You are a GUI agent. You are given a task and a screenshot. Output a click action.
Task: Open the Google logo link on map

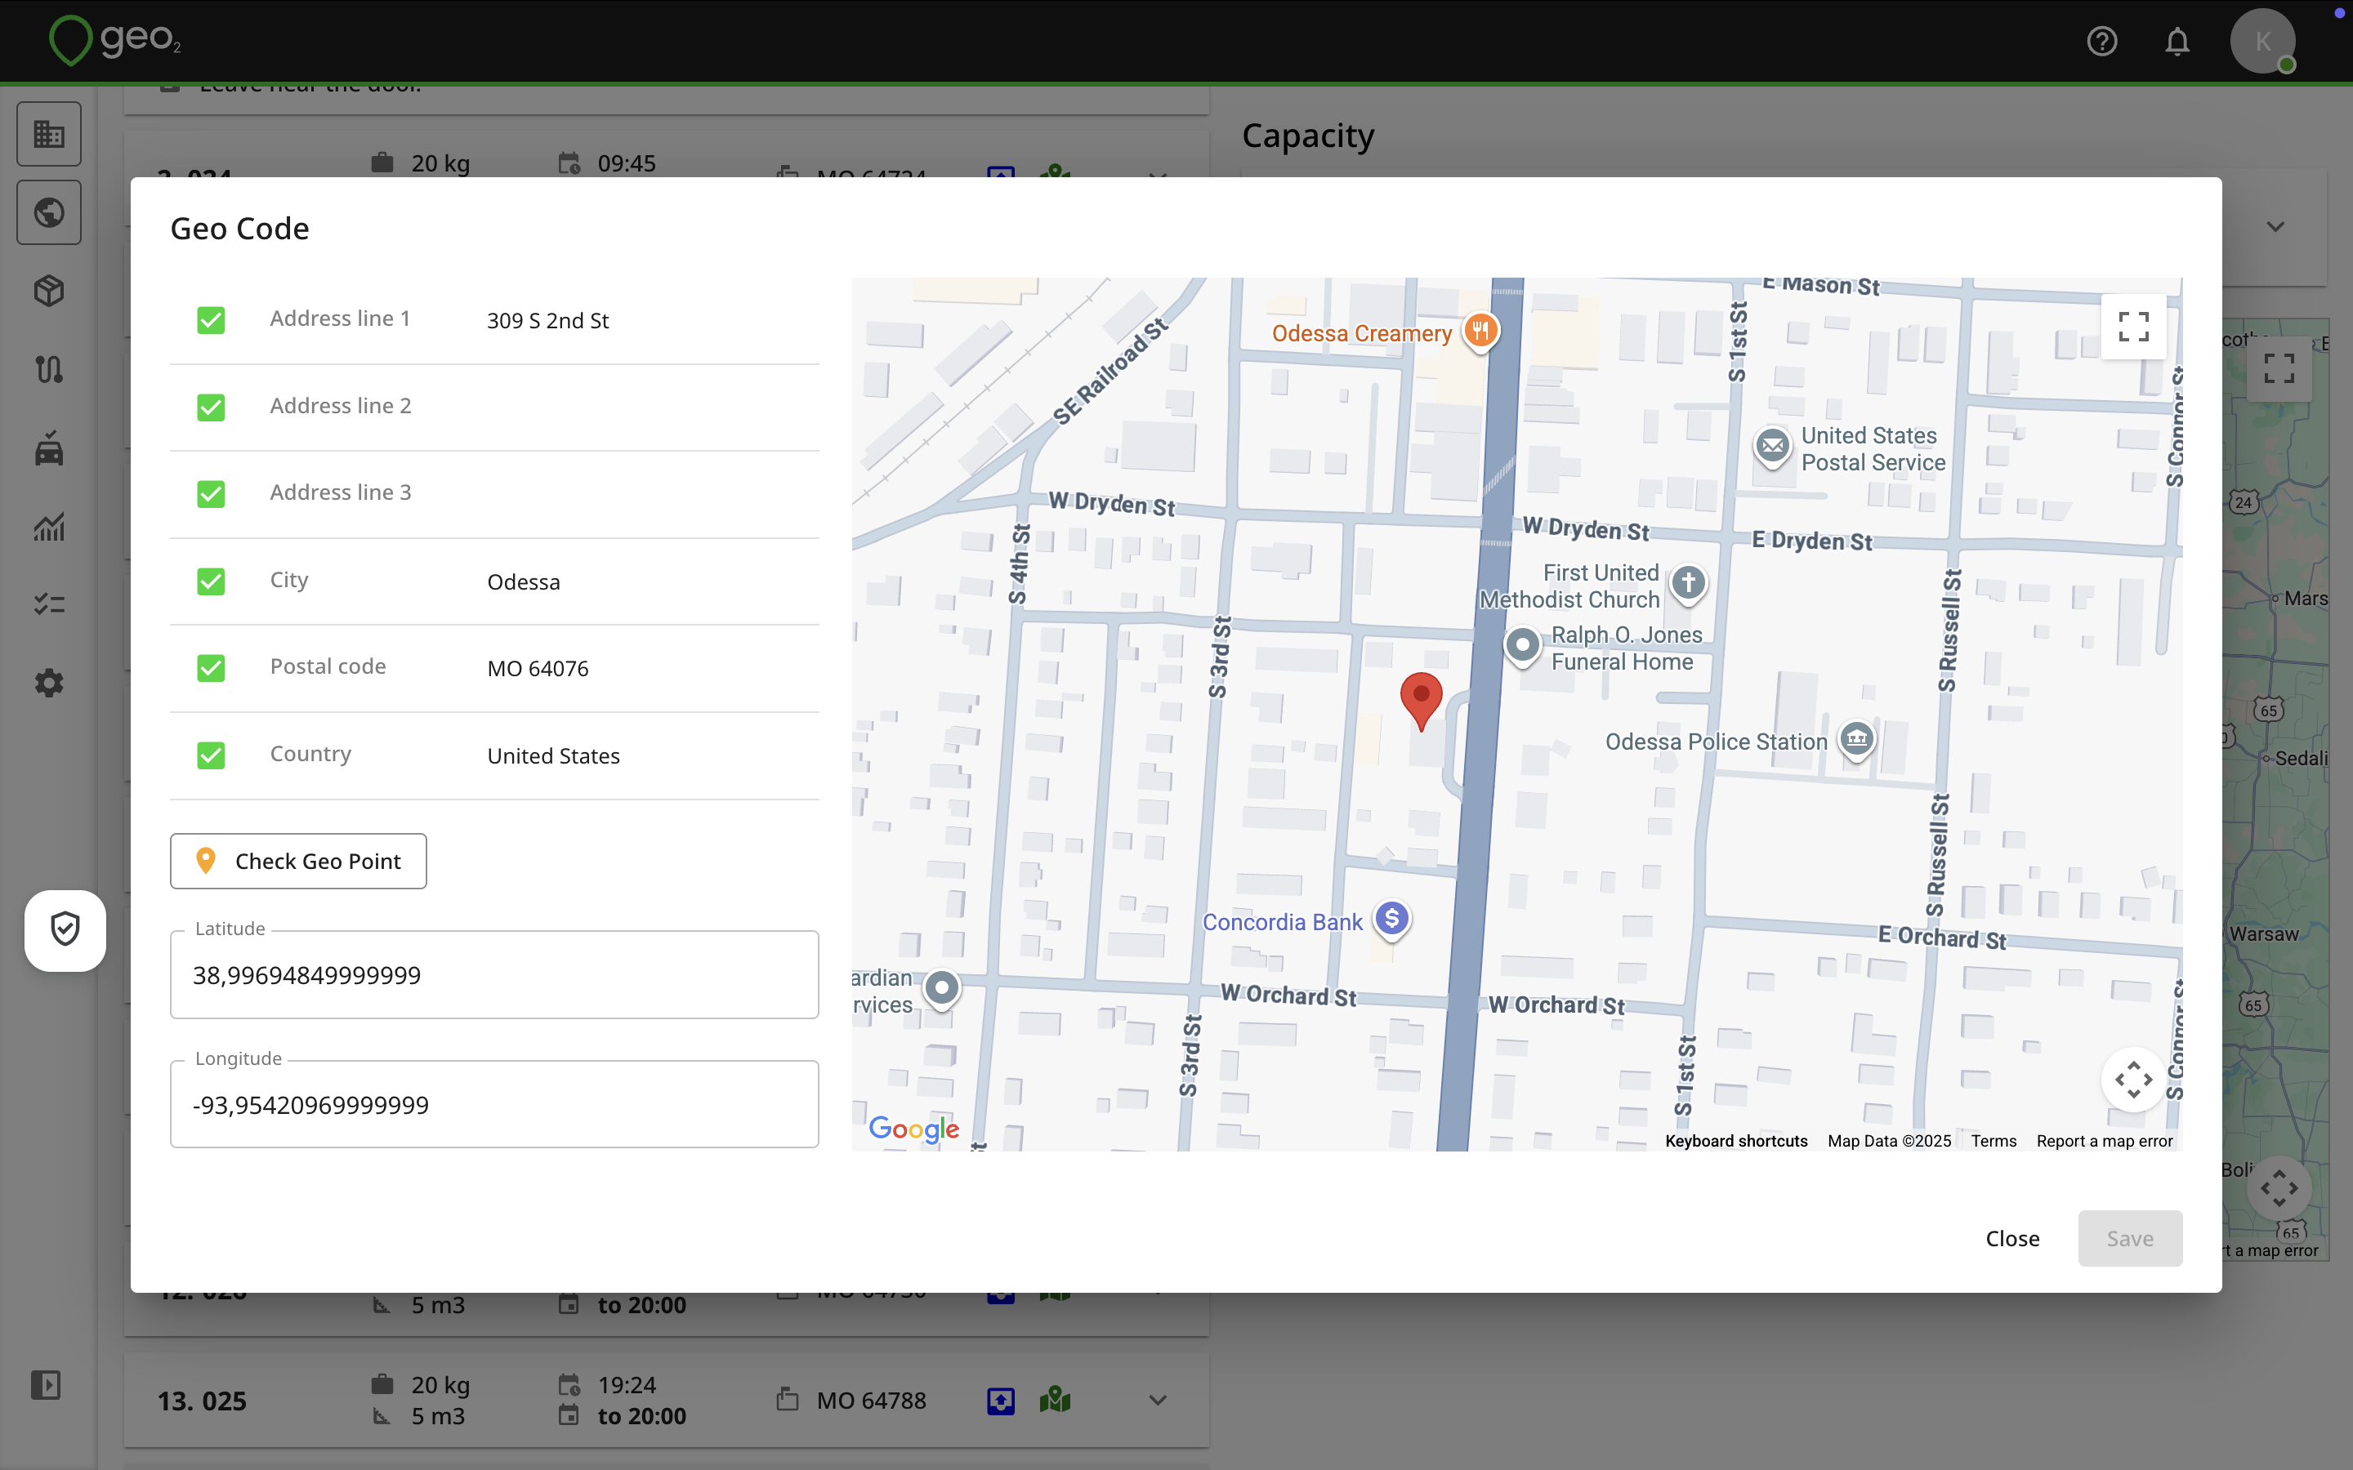[913, 1129]
